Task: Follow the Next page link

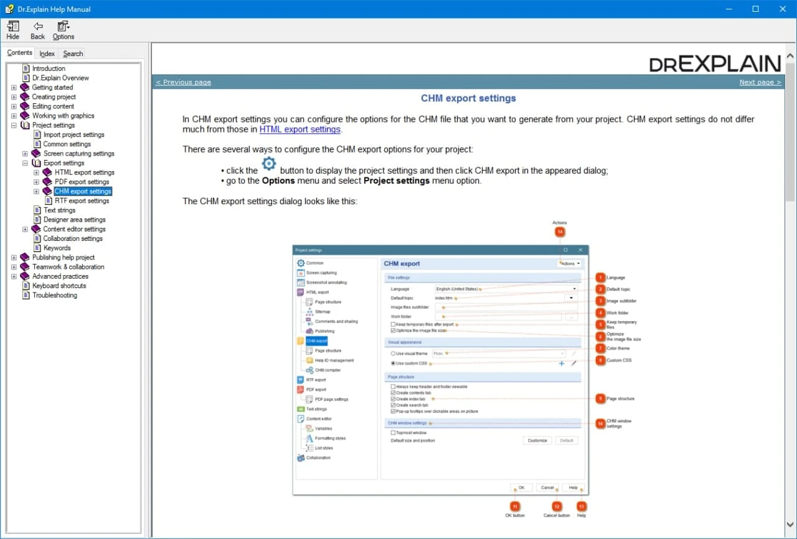Action: pos(760,82)
